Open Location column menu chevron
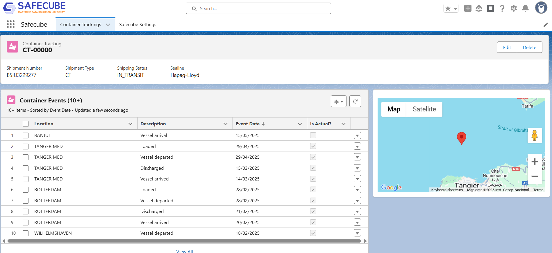Screen dimensions: 552x253 (130, 124)
